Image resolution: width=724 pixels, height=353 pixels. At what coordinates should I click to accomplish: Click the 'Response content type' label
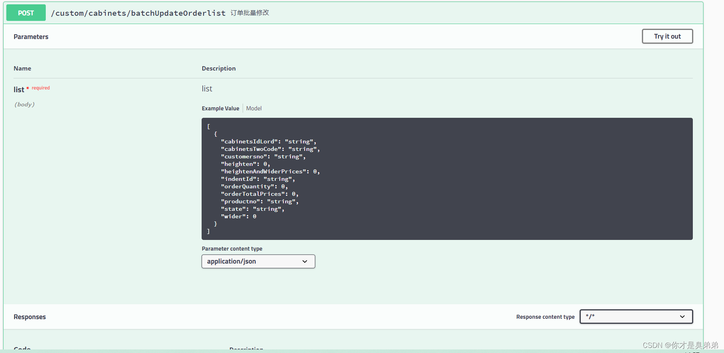[545, 317]
